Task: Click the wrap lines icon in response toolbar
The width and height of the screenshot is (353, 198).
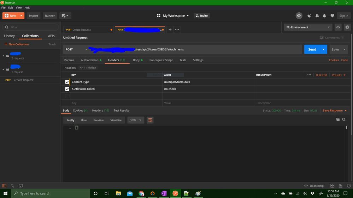Action: click(150, 120)
